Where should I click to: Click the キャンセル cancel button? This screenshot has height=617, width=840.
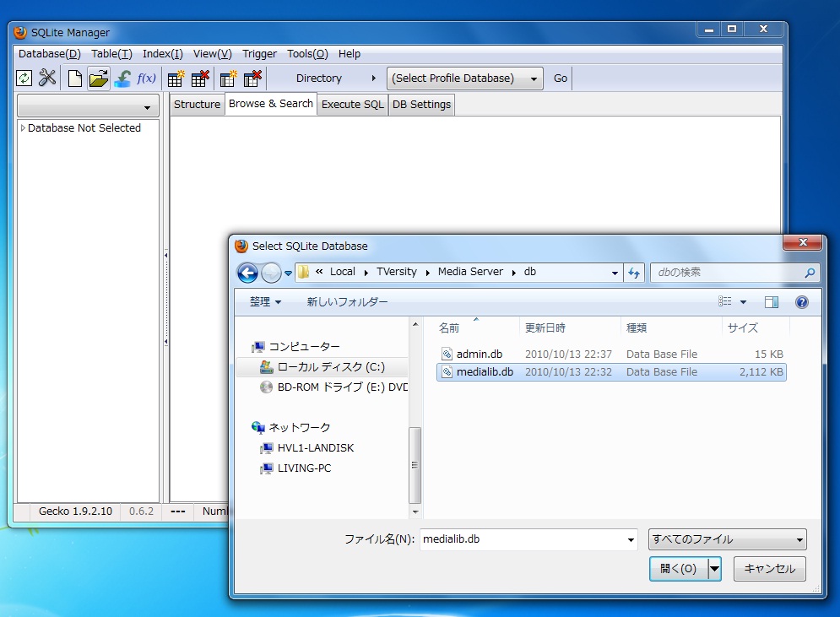tap(769, 569)
